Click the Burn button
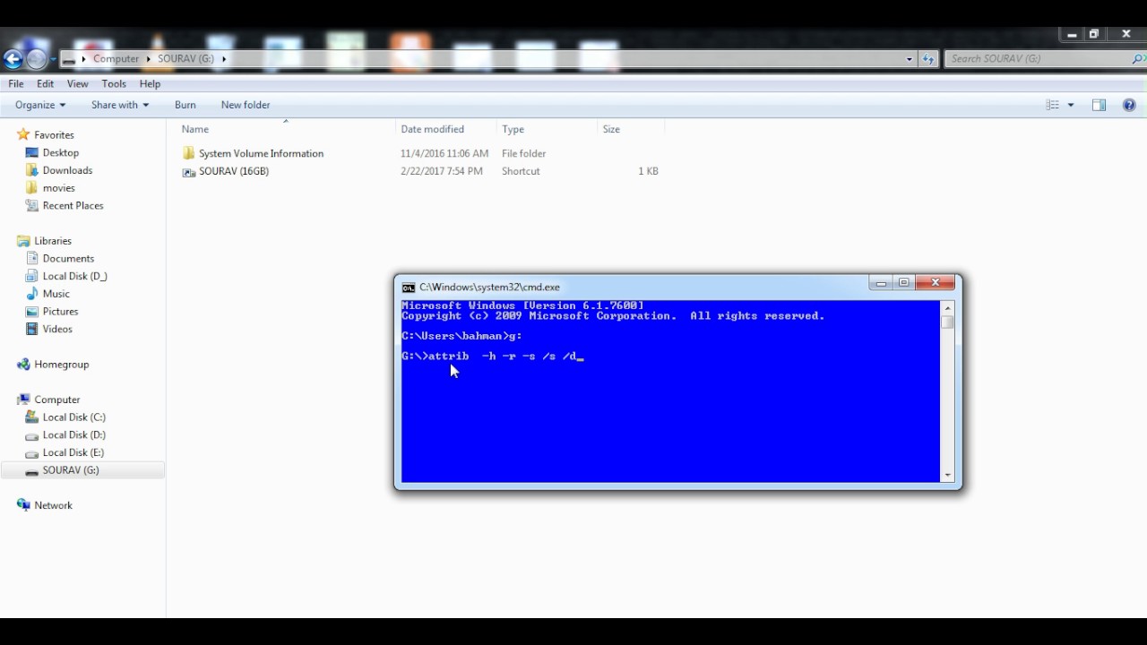This screenshot has width=1147, height=645. (185, 105)
